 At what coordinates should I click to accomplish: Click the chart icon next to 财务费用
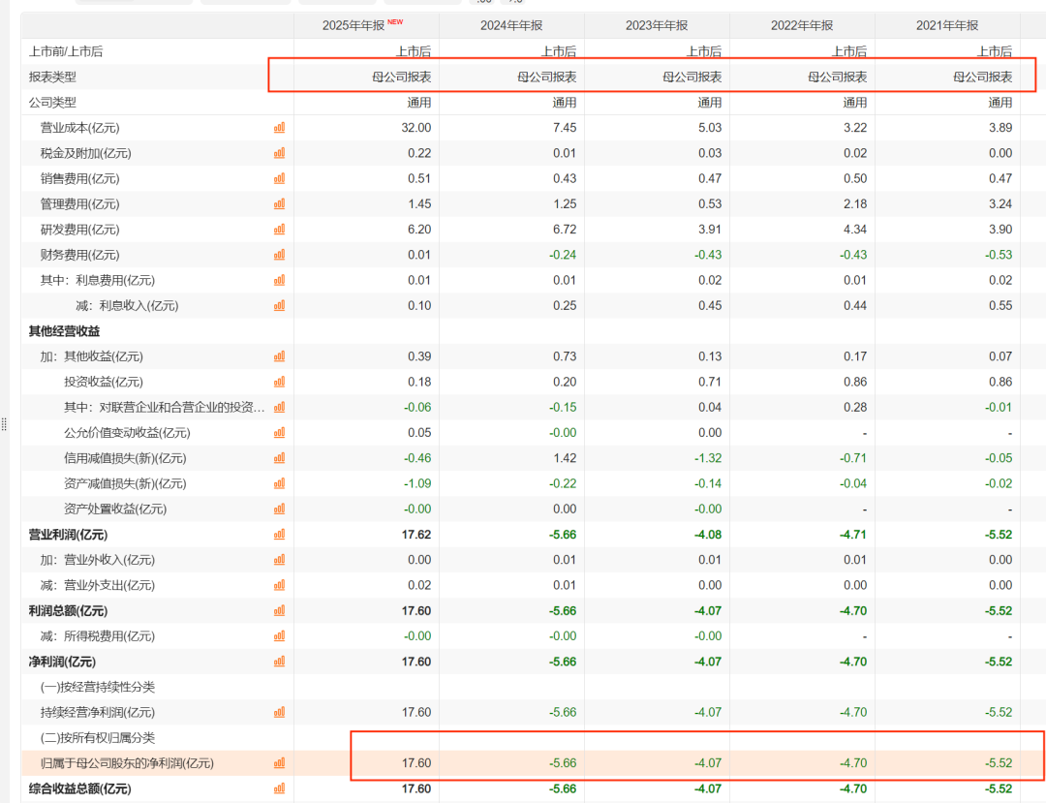[x=279, y=255]
